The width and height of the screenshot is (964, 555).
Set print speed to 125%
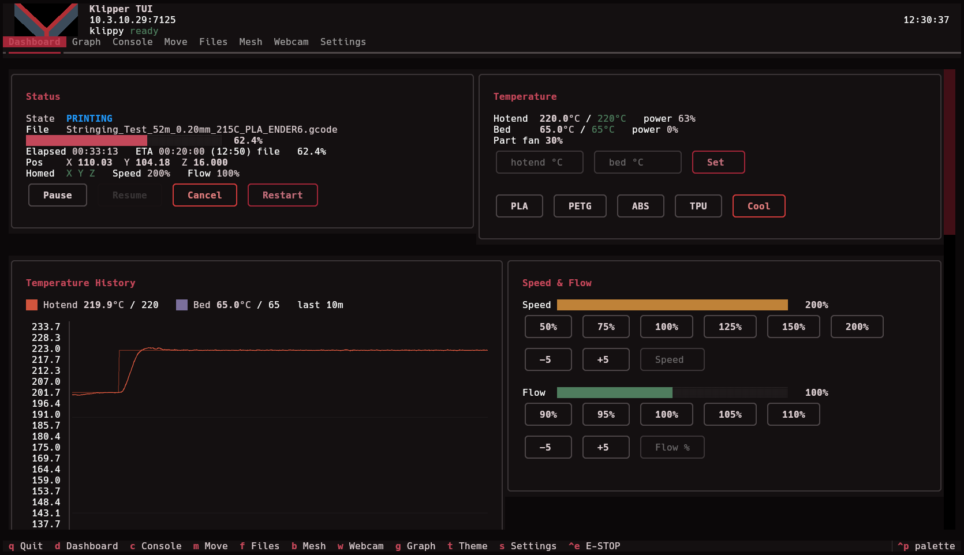pos(730,327)
